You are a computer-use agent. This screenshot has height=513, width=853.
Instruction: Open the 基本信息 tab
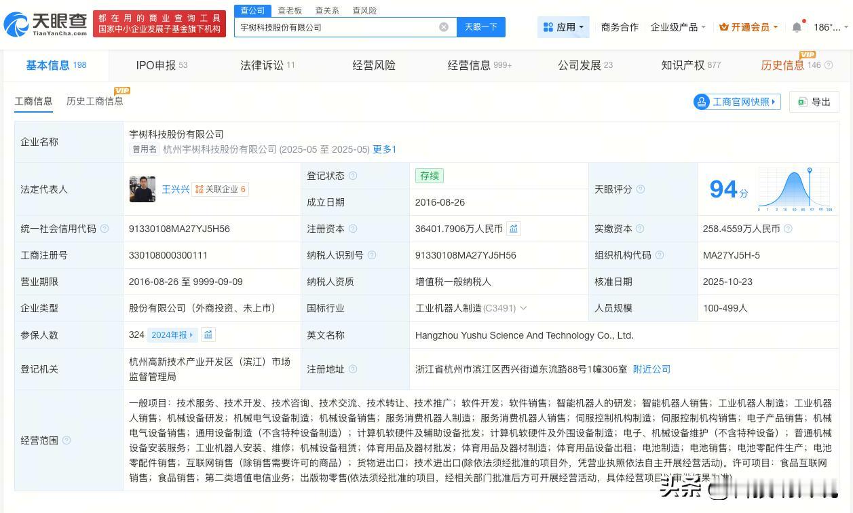coord(56,65)
